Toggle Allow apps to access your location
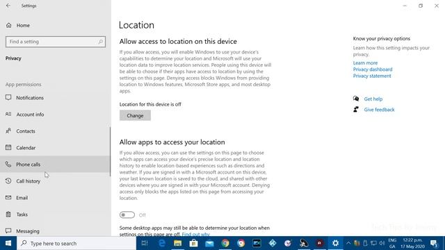The width and height of the screenshot is (445, 250). (x=127, y=215)
